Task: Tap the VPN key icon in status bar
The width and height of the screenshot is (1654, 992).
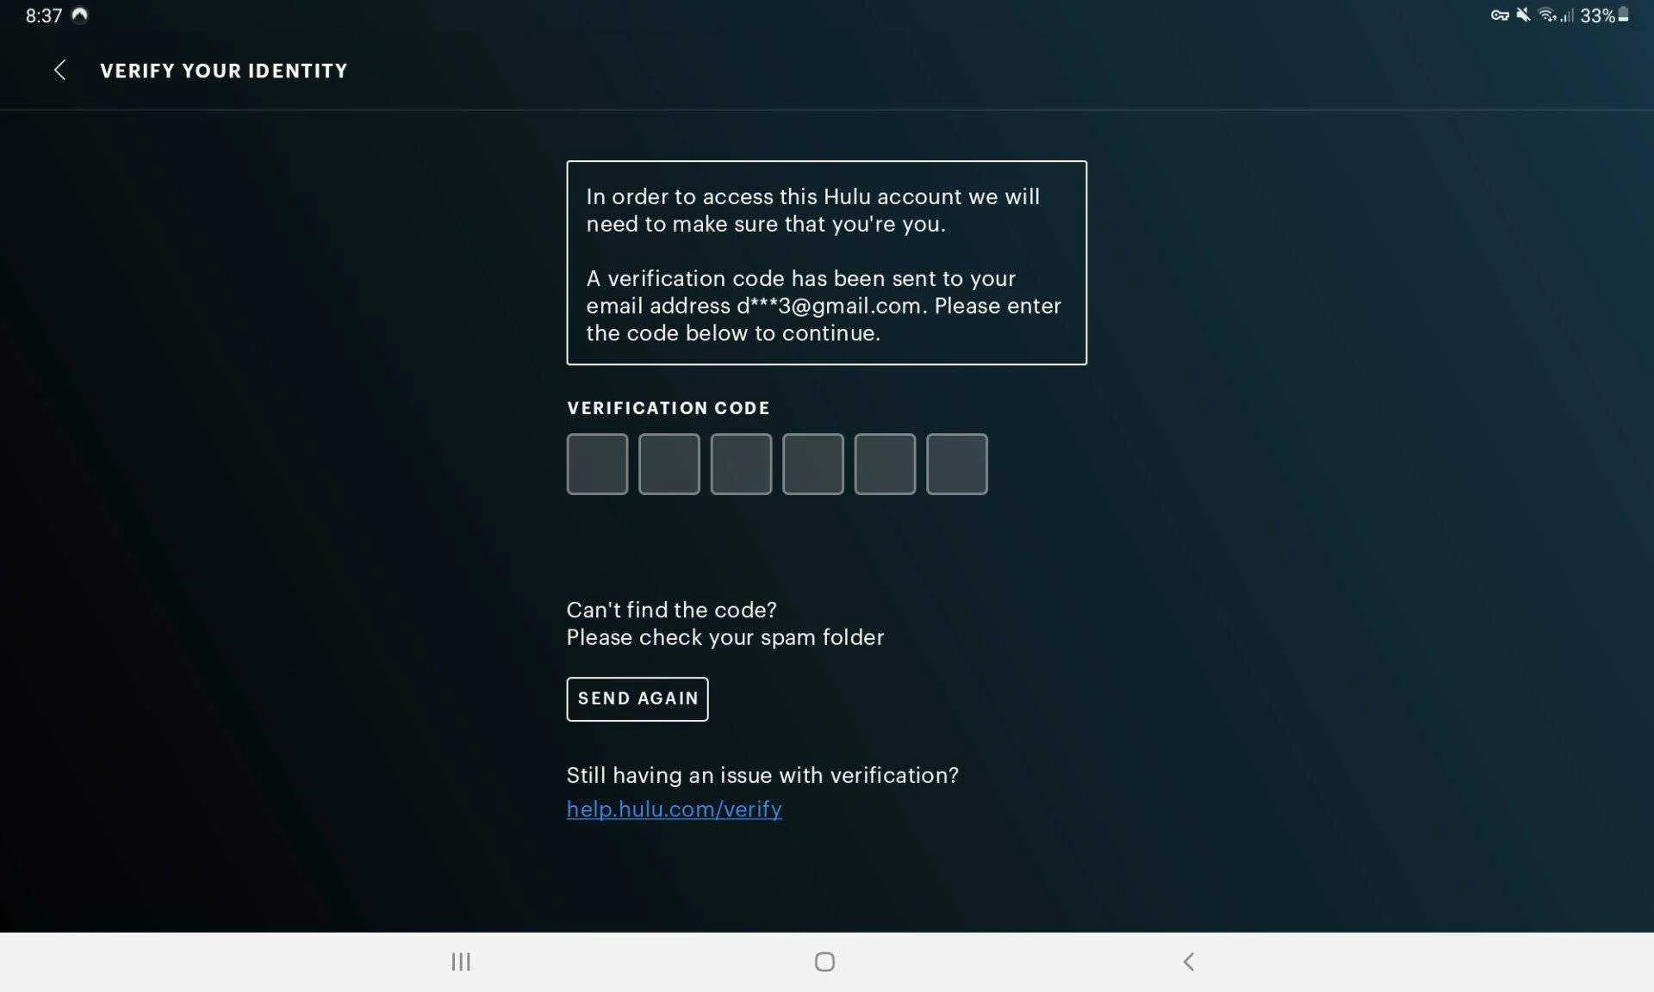Action: [1500, 15]
